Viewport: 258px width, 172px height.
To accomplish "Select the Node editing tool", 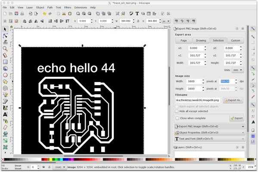I will click(x=5, y=36).
